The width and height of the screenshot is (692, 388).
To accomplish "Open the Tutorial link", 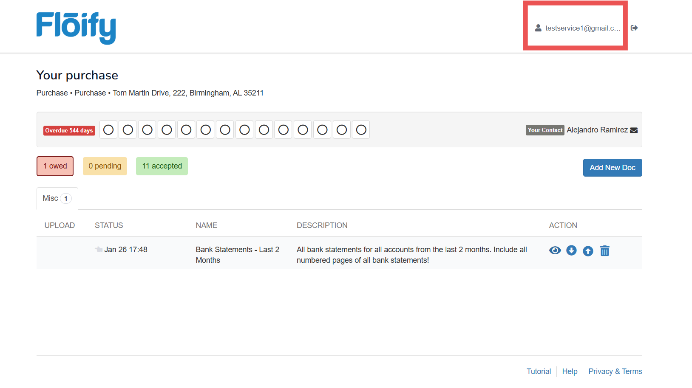I will coord(539,371).
